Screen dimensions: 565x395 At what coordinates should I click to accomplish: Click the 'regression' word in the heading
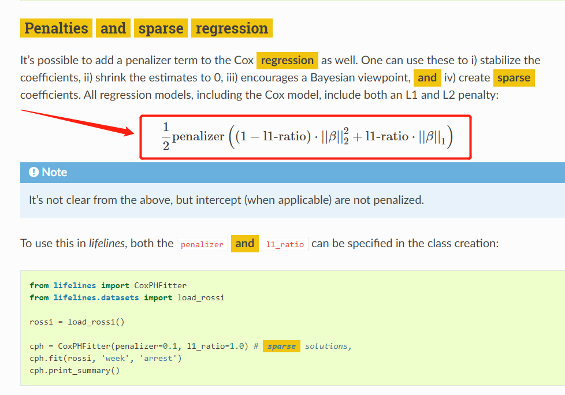point(232,28)
